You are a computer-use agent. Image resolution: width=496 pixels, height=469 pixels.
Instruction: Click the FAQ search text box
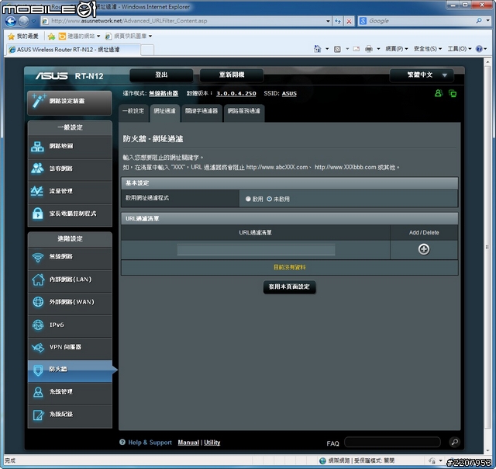391,443
